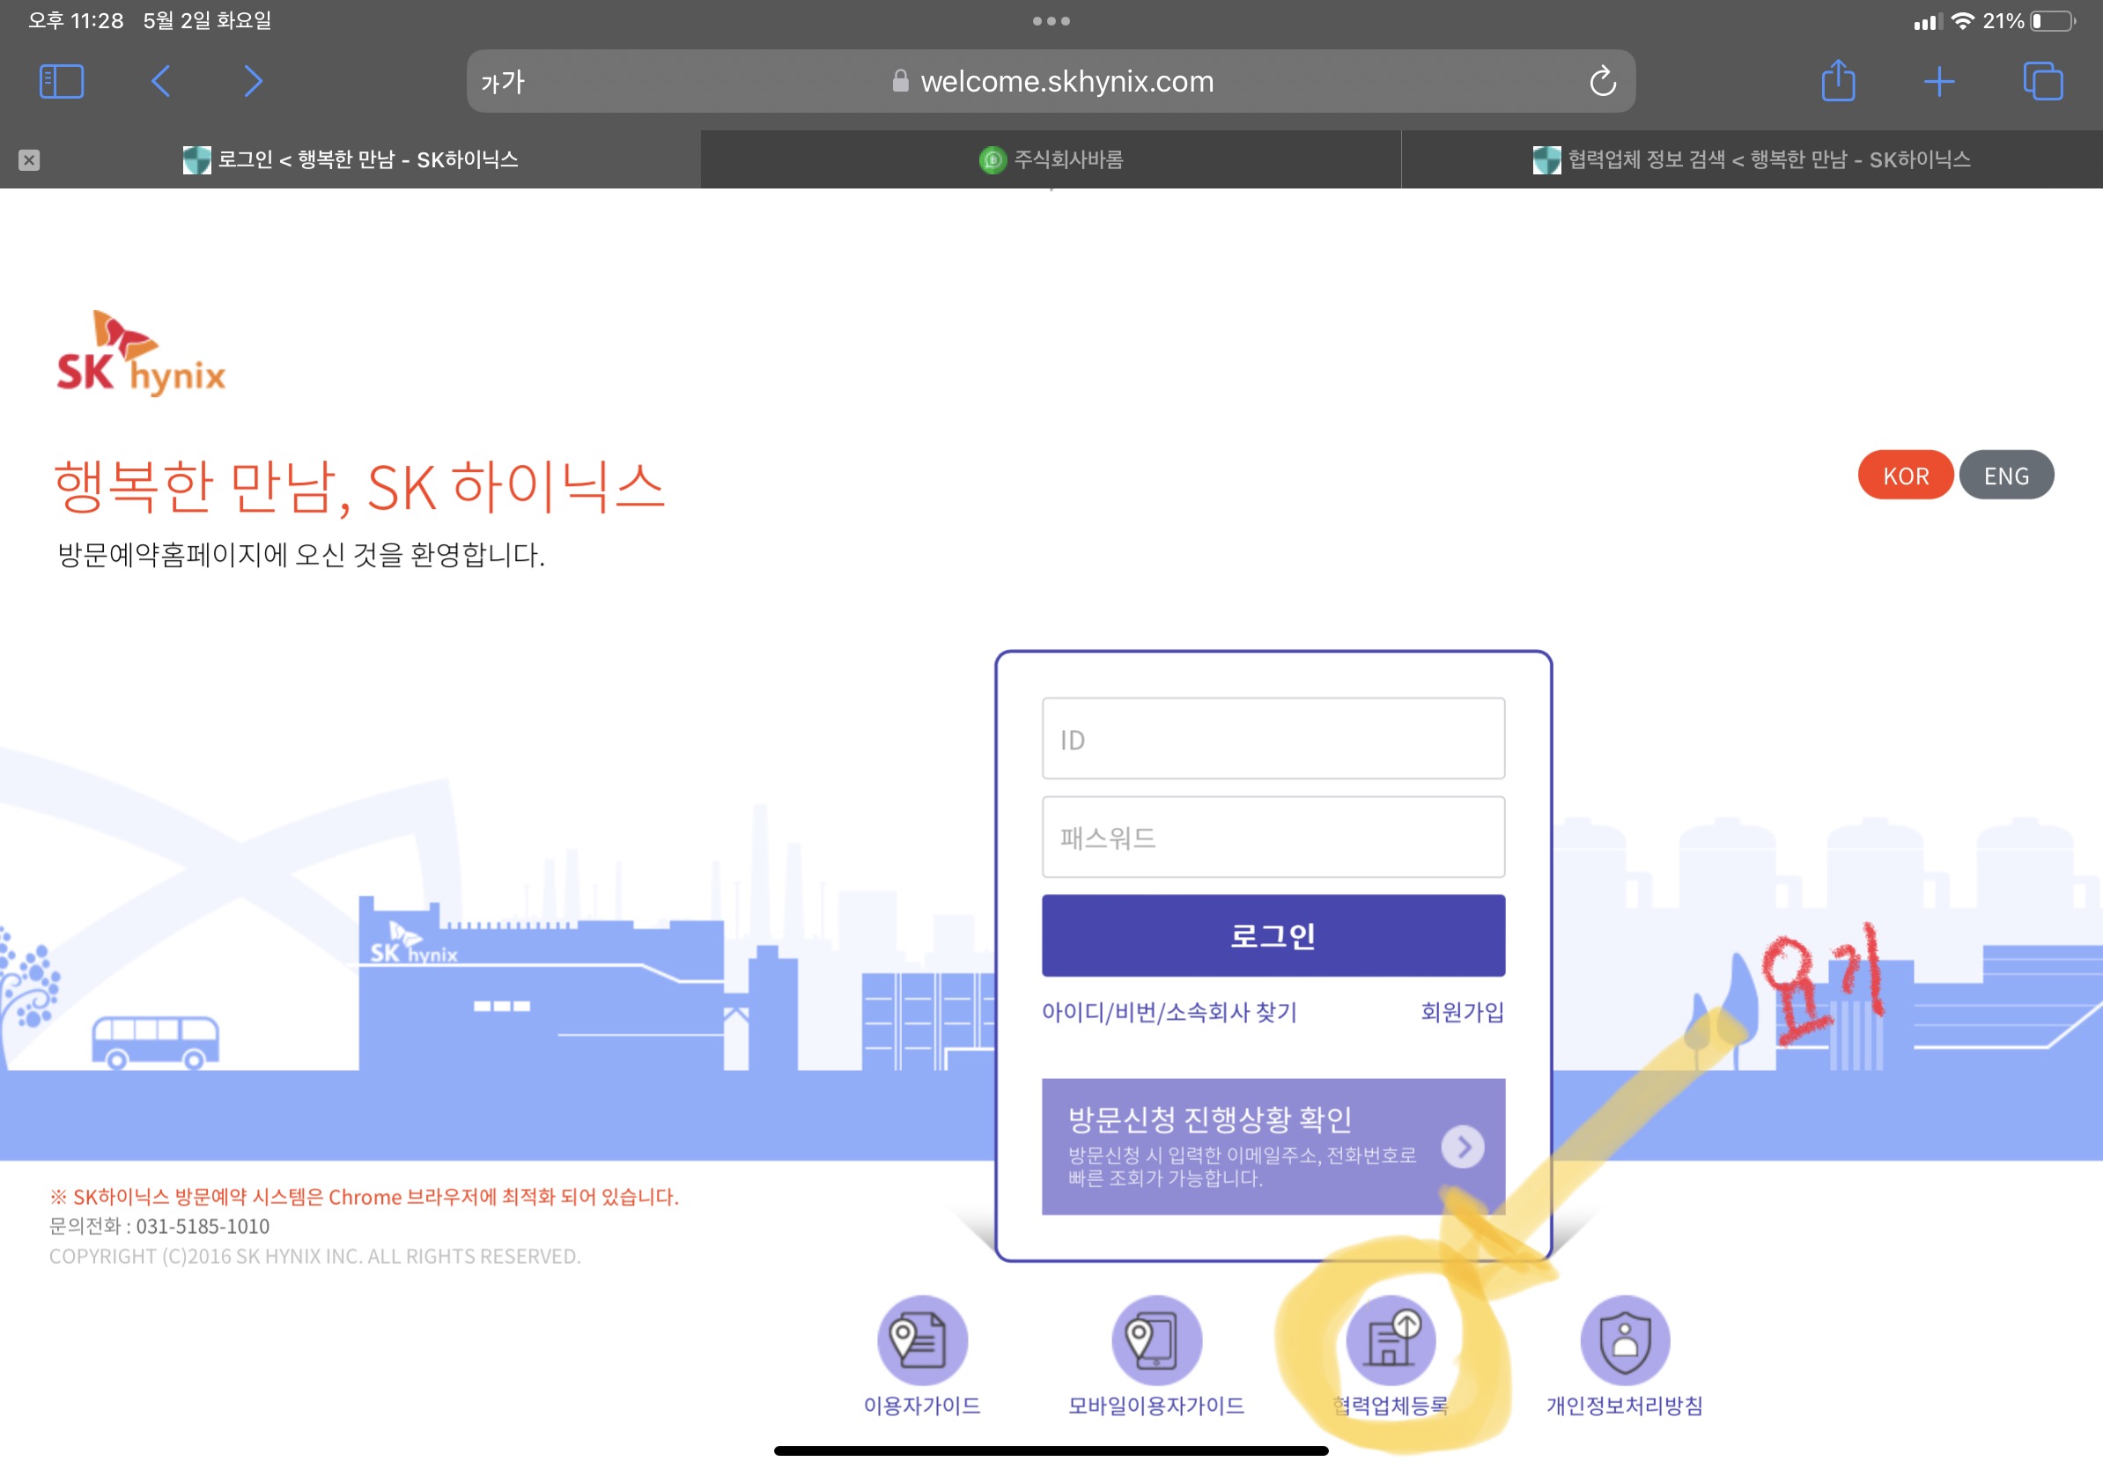This screenshot has width=2103, height=1469.
Task: Select the KOR language option
Action: [x=1905, y=476]
